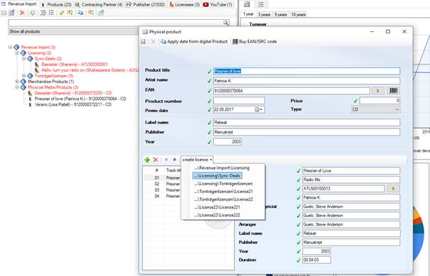Click the expand-tree icon in main toolbar
The image size is (430, 276).
[43, 13]
